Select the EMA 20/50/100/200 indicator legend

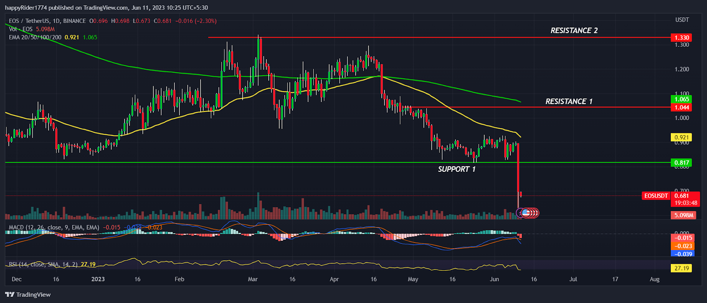[35, 37]
